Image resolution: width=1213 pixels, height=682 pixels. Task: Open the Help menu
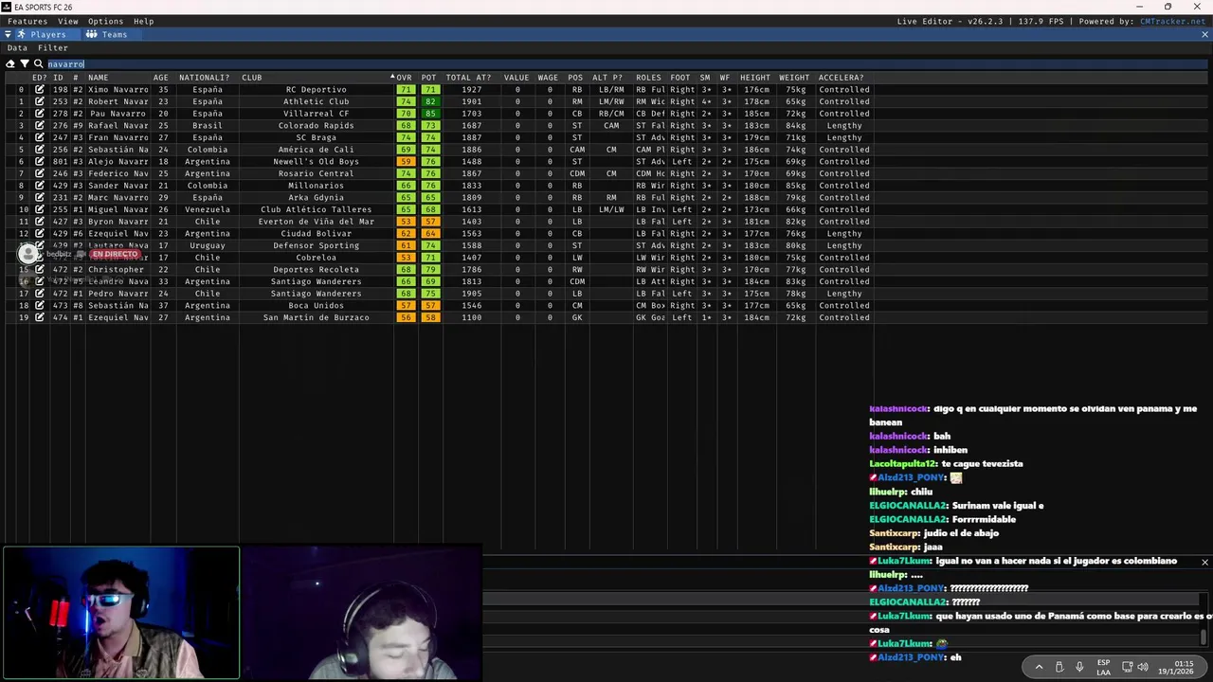144,21
